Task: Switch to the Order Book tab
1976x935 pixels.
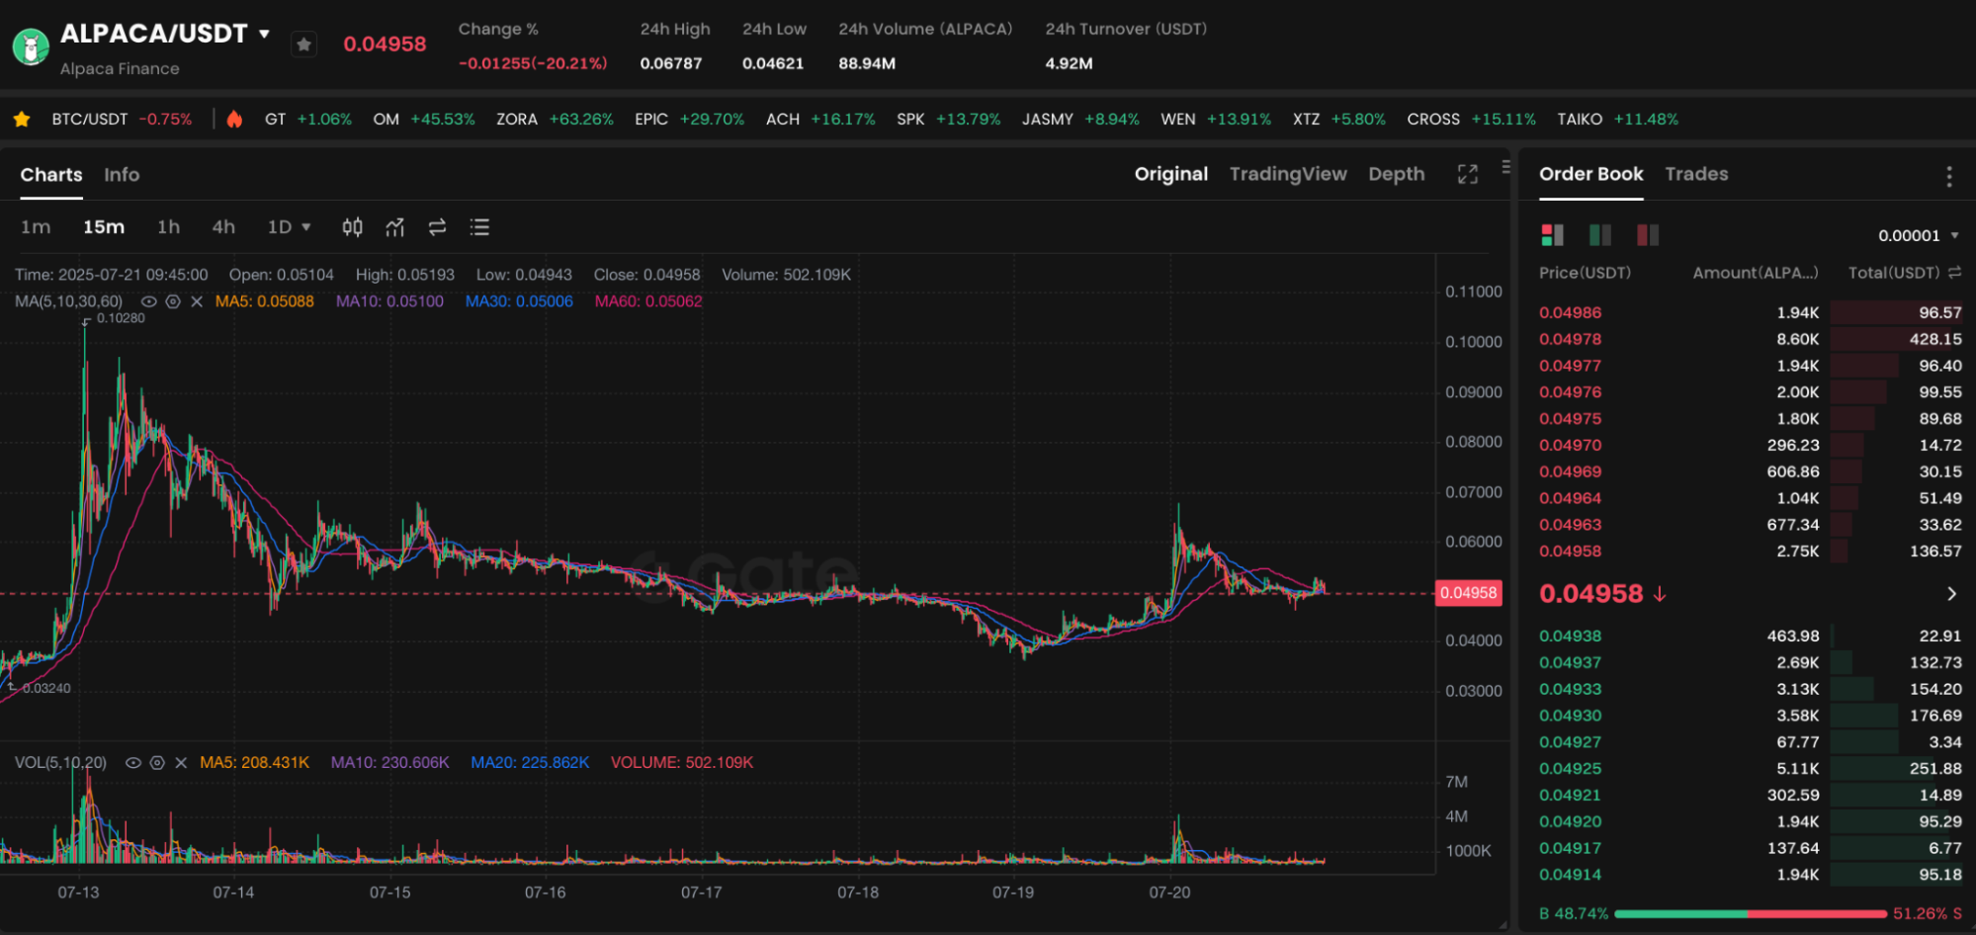Action: tap(1591, 174)
